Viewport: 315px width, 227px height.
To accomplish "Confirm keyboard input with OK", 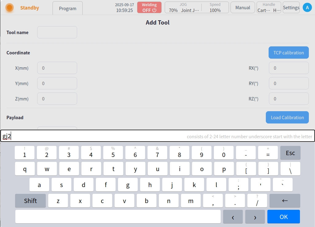I will pos(283,217).
